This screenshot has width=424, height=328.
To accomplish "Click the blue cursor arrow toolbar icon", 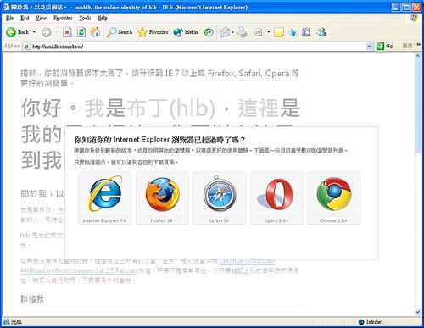I will (293, 32).
